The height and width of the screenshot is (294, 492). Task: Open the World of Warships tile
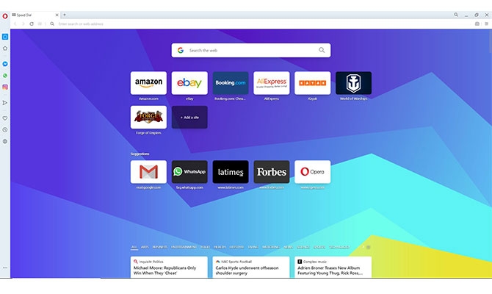[x=354, y=83]
